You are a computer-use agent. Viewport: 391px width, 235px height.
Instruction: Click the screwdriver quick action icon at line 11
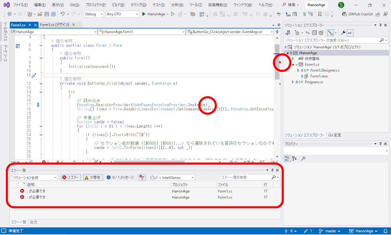pos(34,75)
